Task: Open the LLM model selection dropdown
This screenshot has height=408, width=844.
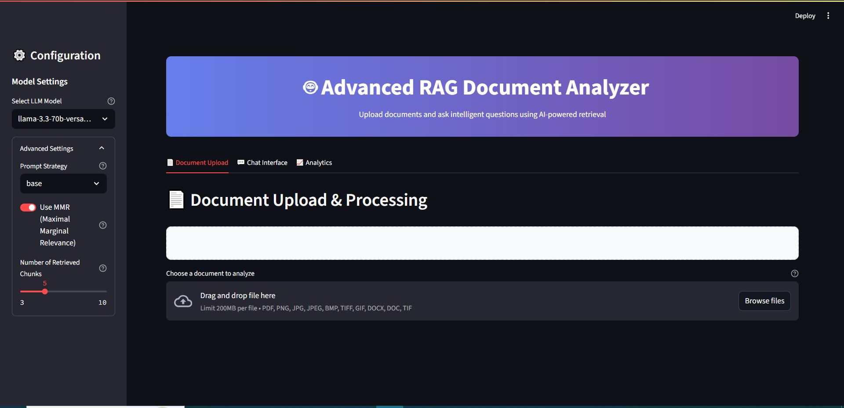Action: [63, 119]
